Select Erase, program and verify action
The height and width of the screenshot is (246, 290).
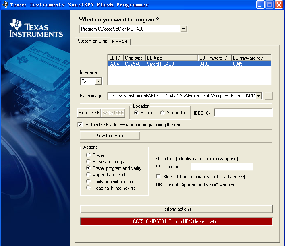(88, 168)
